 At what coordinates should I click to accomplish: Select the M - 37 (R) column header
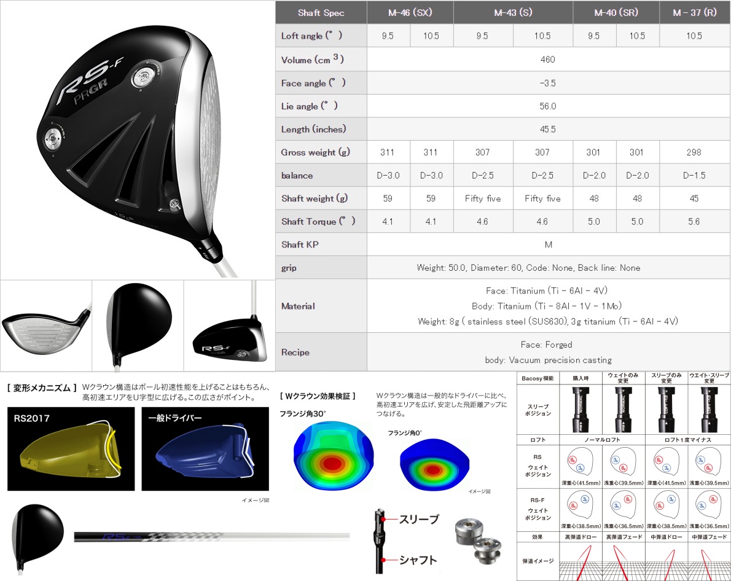695,12
